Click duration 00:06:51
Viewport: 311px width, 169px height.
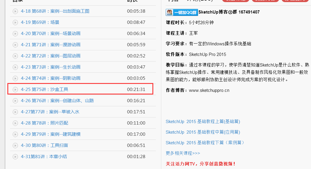[x=136, y=145]
